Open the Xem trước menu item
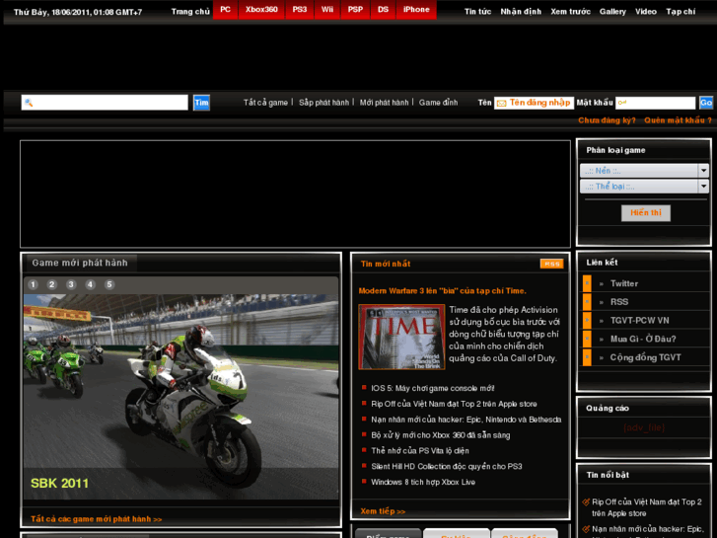 point(571,12)
